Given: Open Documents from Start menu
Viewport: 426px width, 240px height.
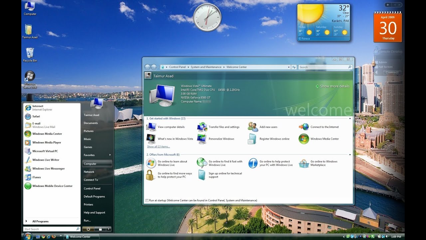Looking at the screenshot, I should [91, 123].
